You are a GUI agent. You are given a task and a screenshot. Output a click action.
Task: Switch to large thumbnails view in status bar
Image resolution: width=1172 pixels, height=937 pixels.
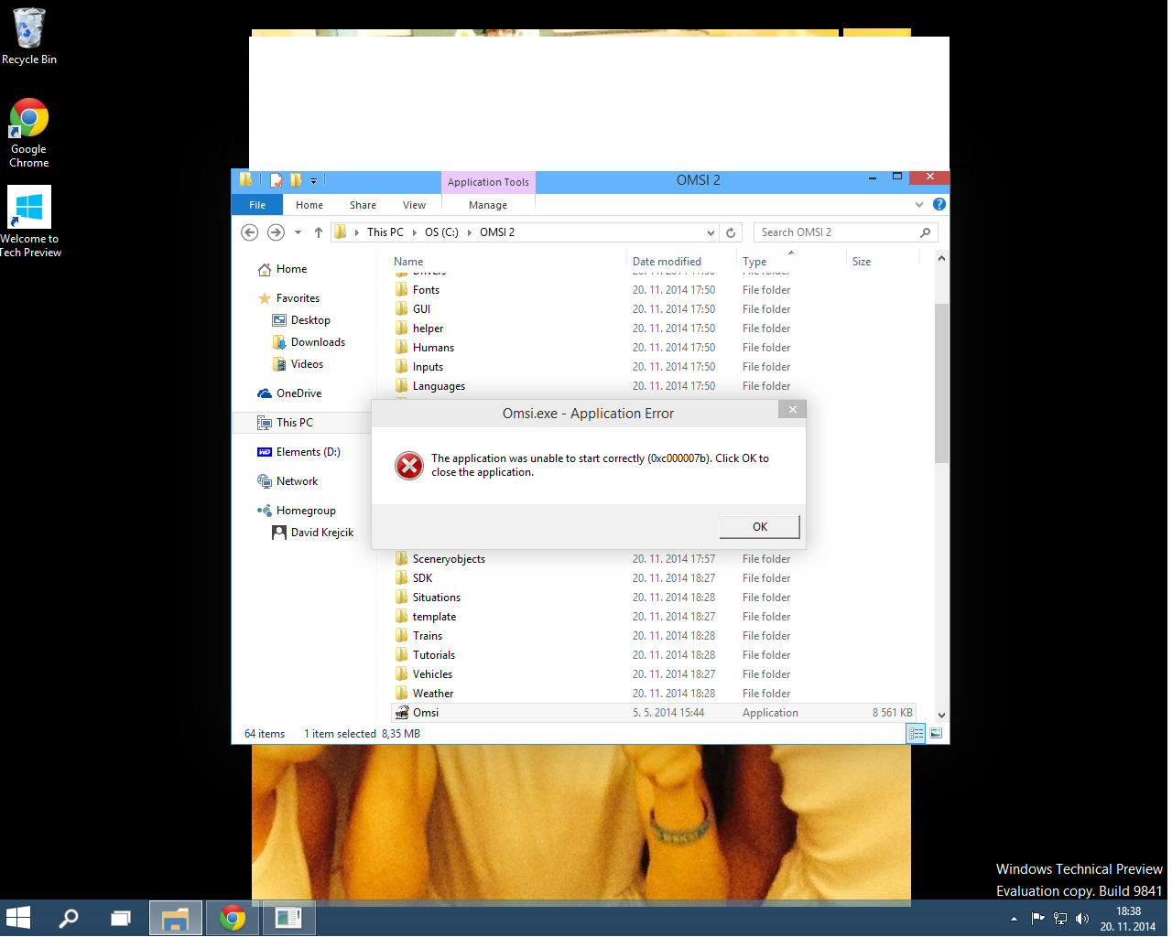click(x=936, y=733)
